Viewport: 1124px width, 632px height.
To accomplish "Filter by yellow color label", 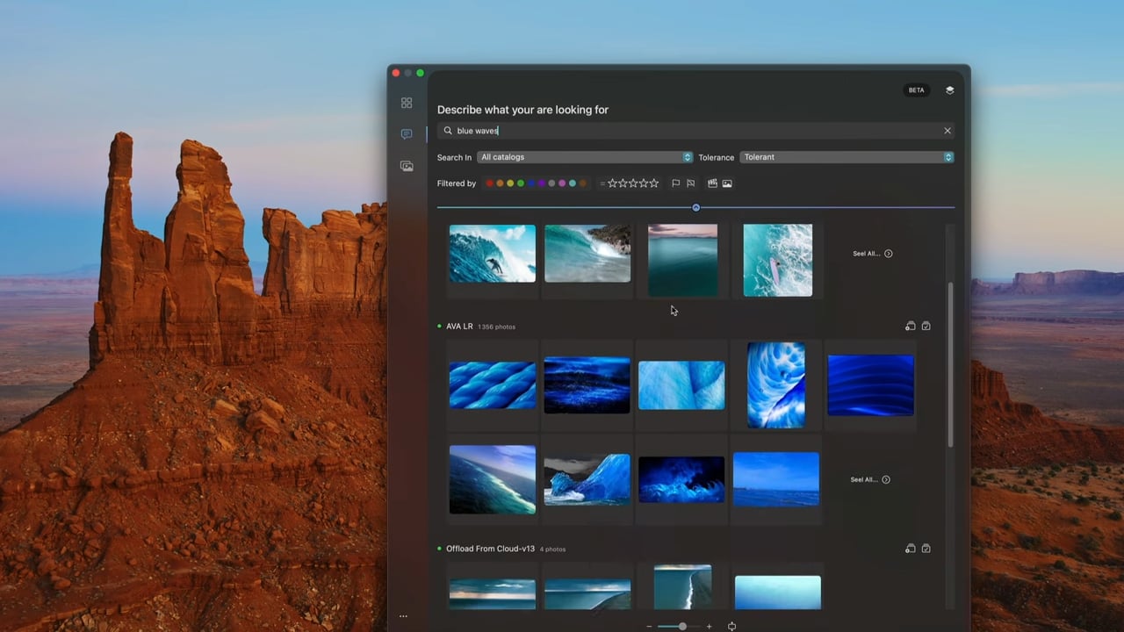I will pos(510,183).
